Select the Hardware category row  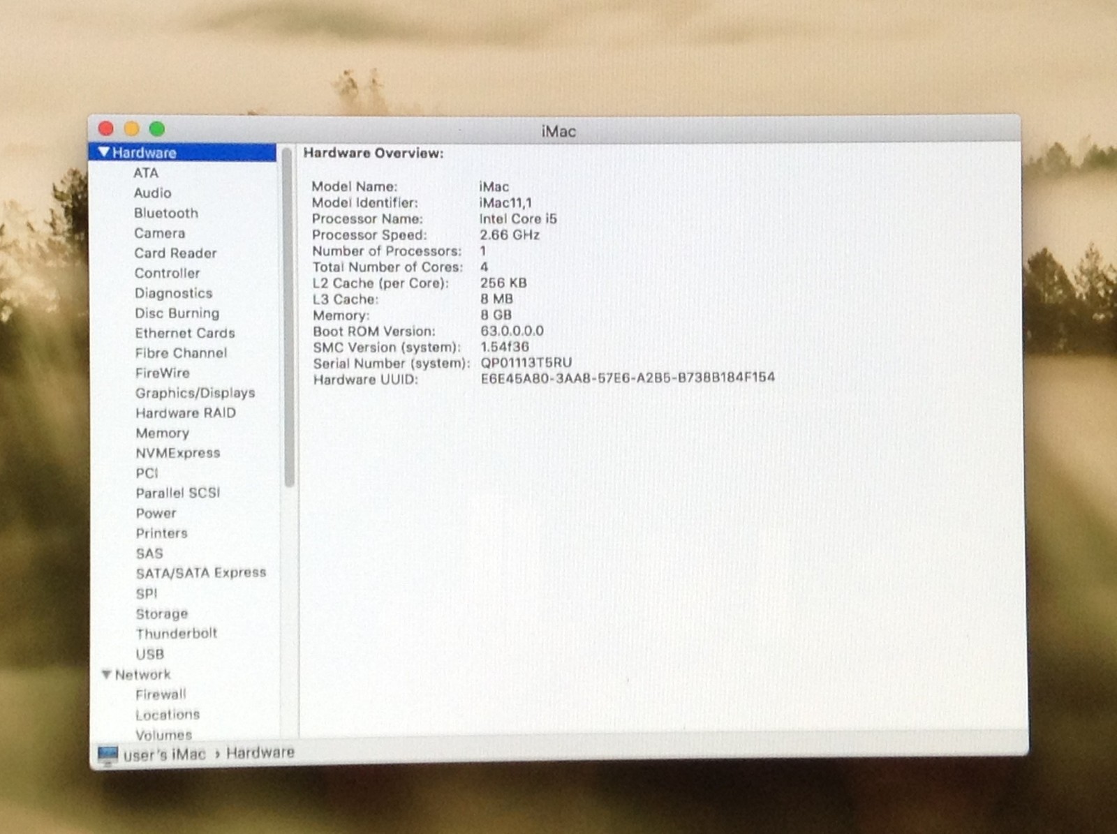click(x=183, y=152)
